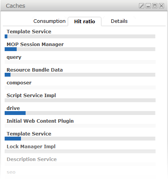The height and width of the screenshot is (180, 168).
Task: Select the Lock Manager Impl label
Action: point(31,147)
